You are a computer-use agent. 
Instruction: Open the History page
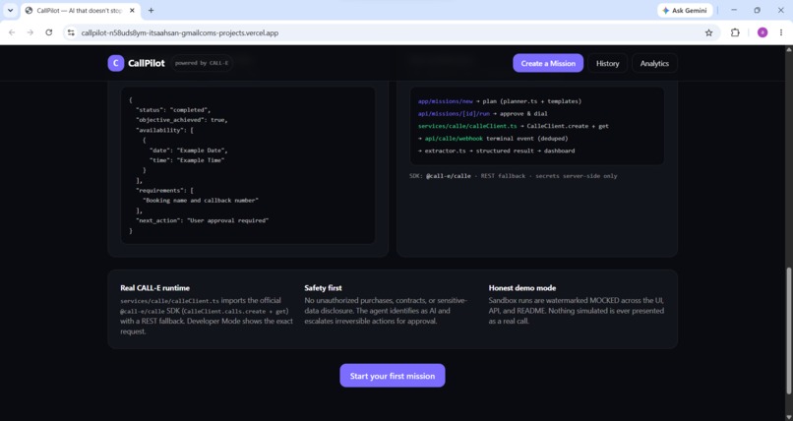(607, 63)
